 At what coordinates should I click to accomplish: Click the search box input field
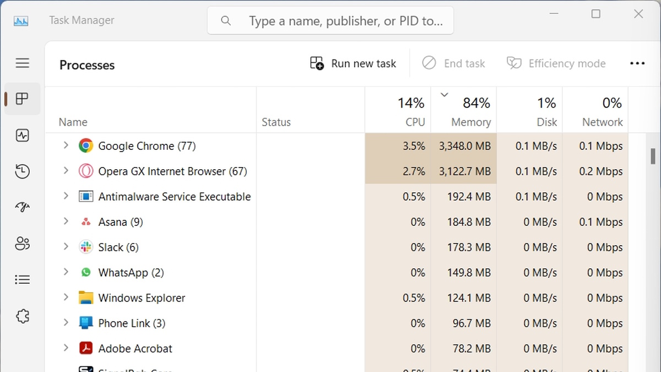(x=330, y=21)
